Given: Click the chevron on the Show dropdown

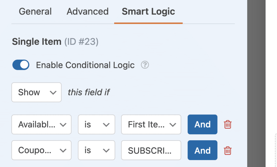Looking at the screenshot, I should pyautogui.click(x=53, y=92).
